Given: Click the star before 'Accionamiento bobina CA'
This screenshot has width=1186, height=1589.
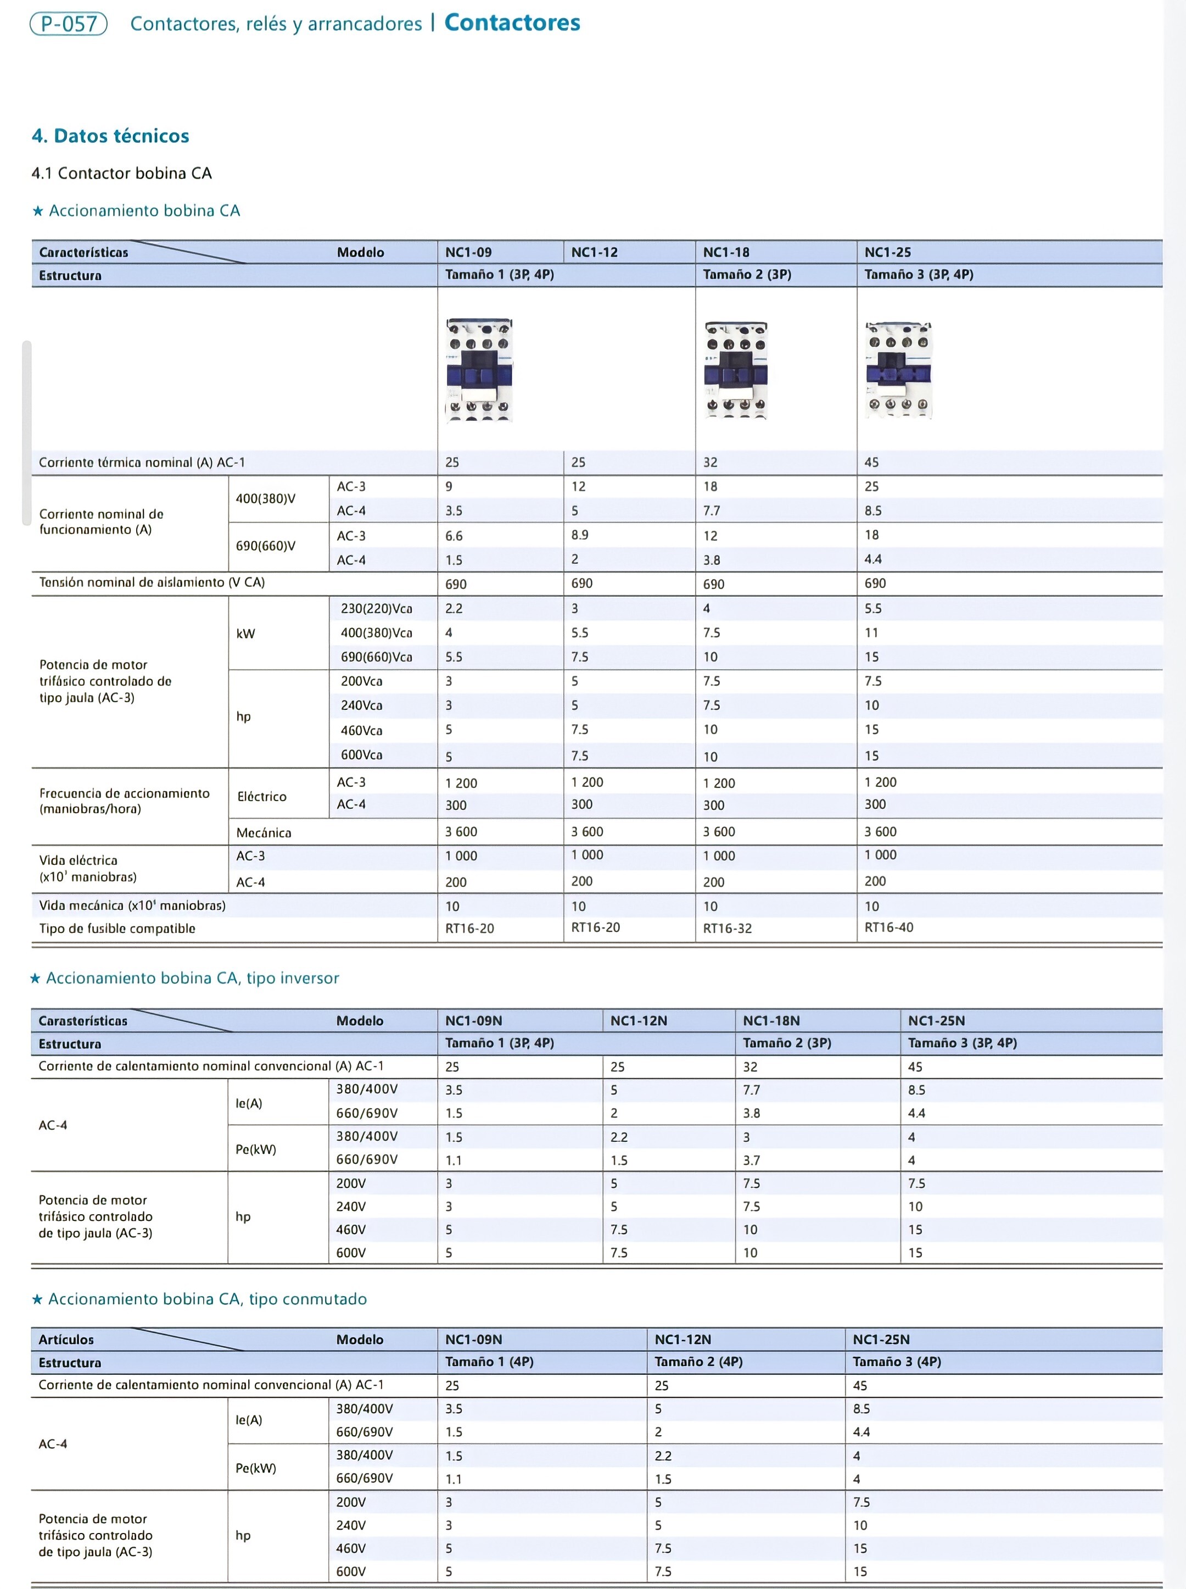Looking at the screenshot, I should 38,211.
